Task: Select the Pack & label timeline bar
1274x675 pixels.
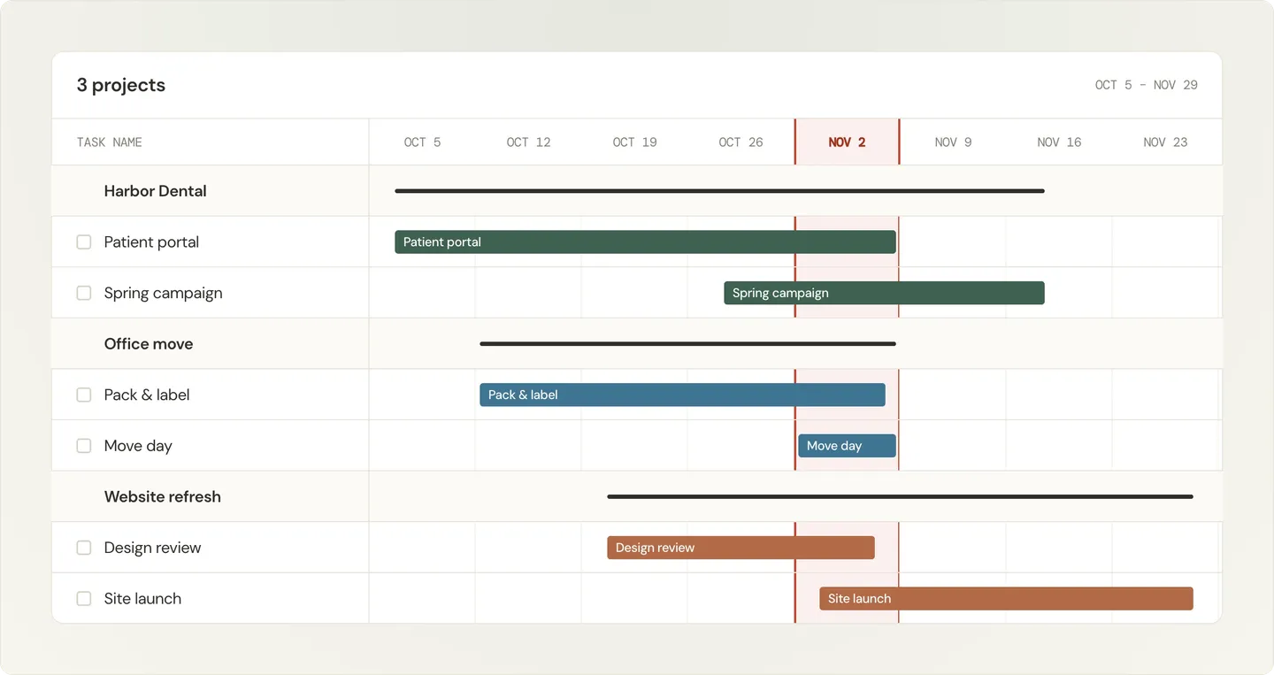Action: click(x=682, y=395)
